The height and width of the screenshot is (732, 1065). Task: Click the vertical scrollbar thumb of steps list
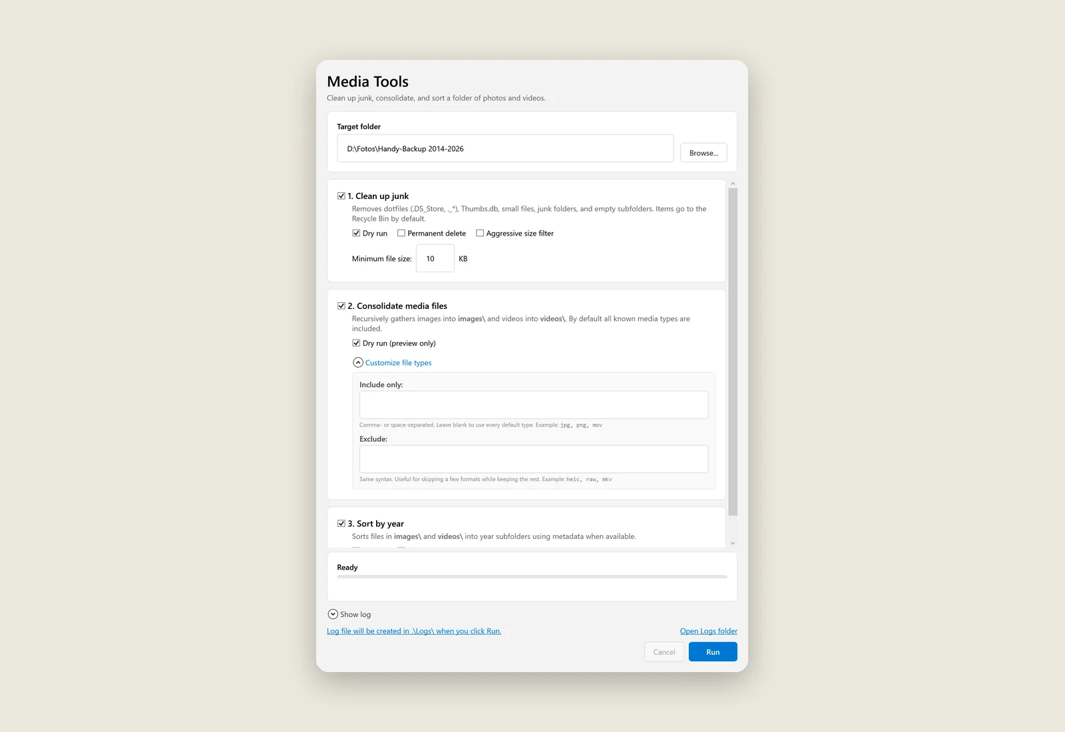[733, 352]
